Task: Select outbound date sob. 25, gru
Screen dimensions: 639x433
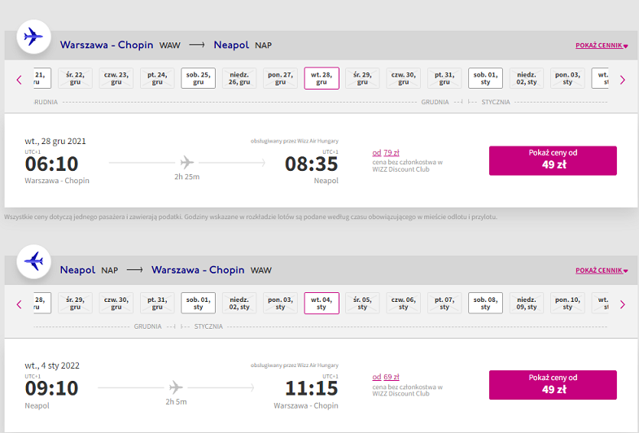Action: click(x=198, y=78)
